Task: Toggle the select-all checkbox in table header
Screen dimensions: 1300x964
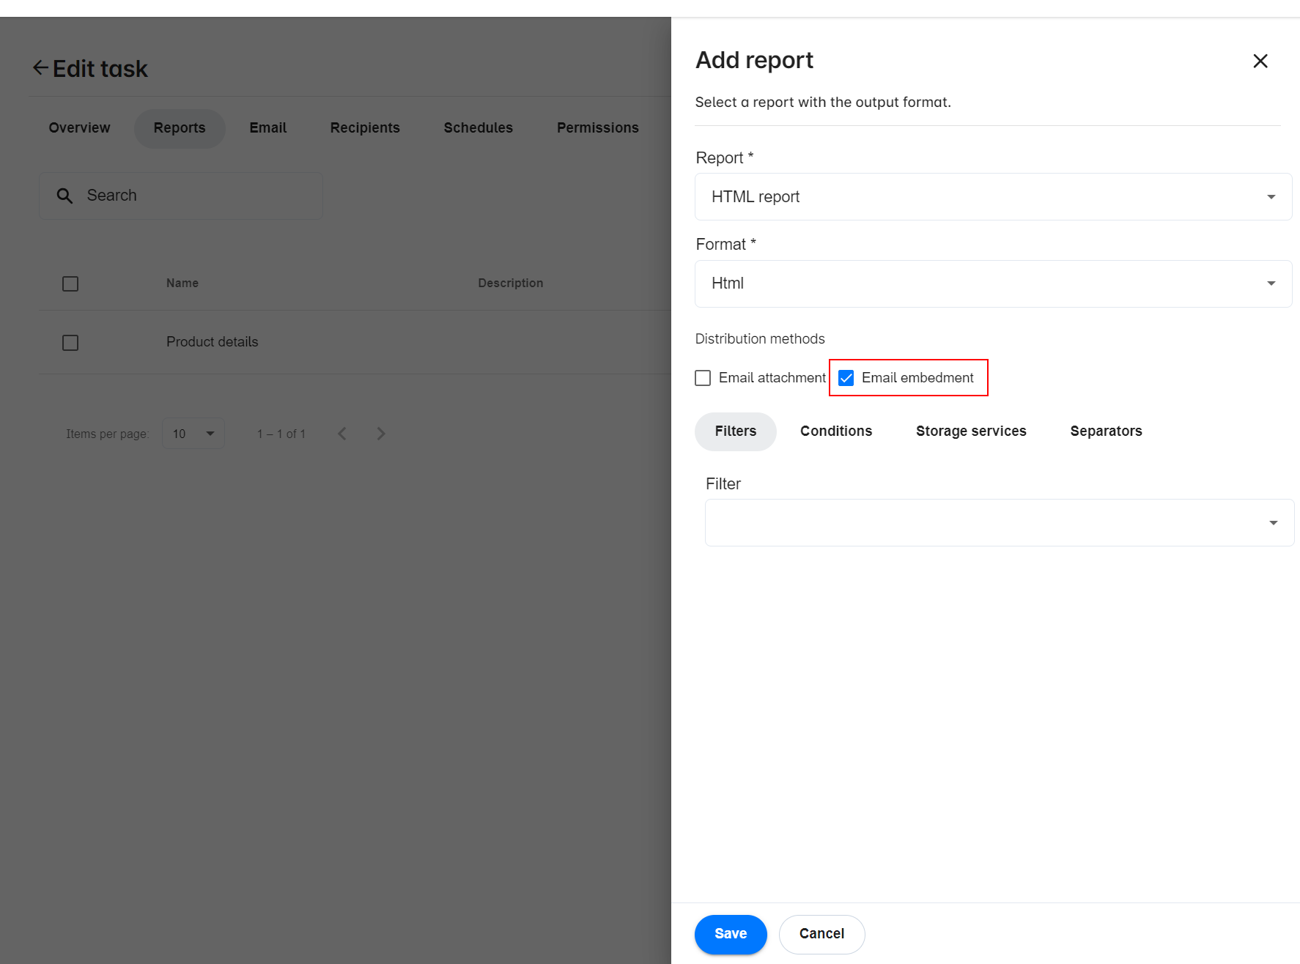Action: click(x=70, y=283)
